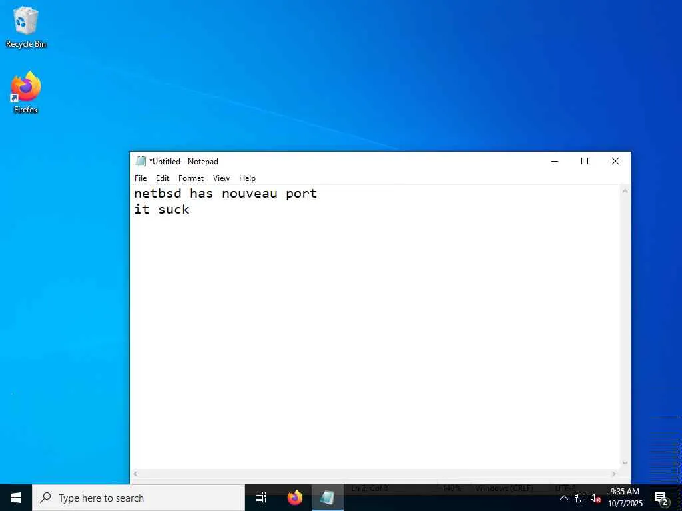
Task: Click the Notepad icon in title bar
Action: point(141,161)
